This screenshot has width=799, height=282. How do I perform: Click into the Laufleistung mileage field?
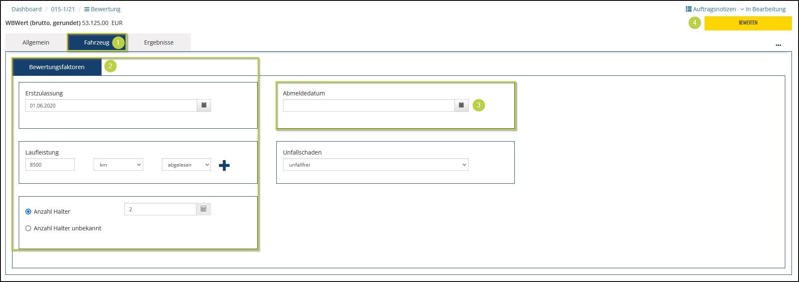[x=50, y=165]
